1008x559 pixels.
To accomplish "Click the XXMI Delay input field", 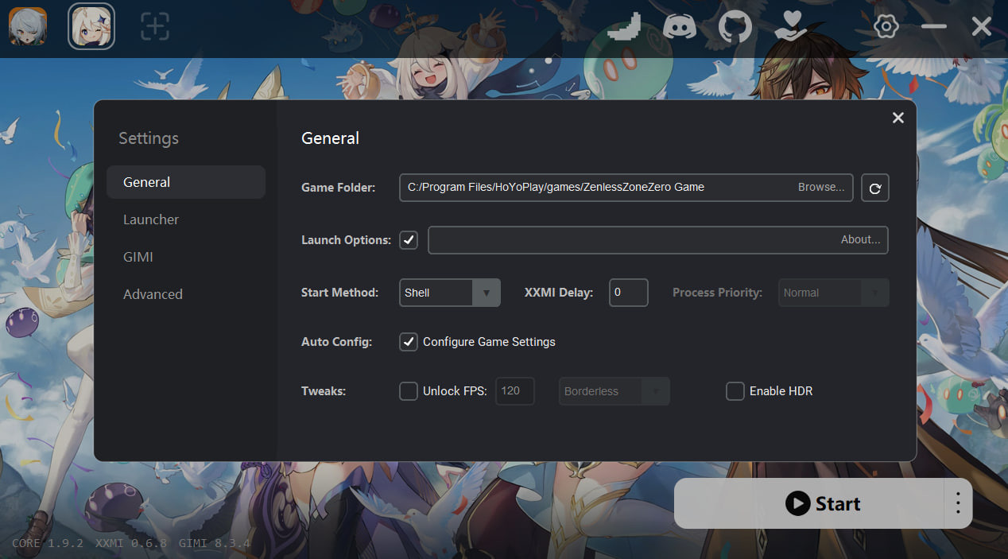I will click(629, 293).
